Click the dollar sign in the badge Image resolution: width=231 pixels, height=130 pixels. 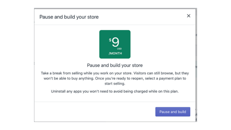tap(110, 40)
